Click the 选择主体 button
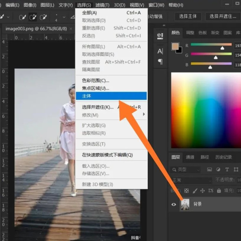The image size is (241, 241). (x=188, y=16)
